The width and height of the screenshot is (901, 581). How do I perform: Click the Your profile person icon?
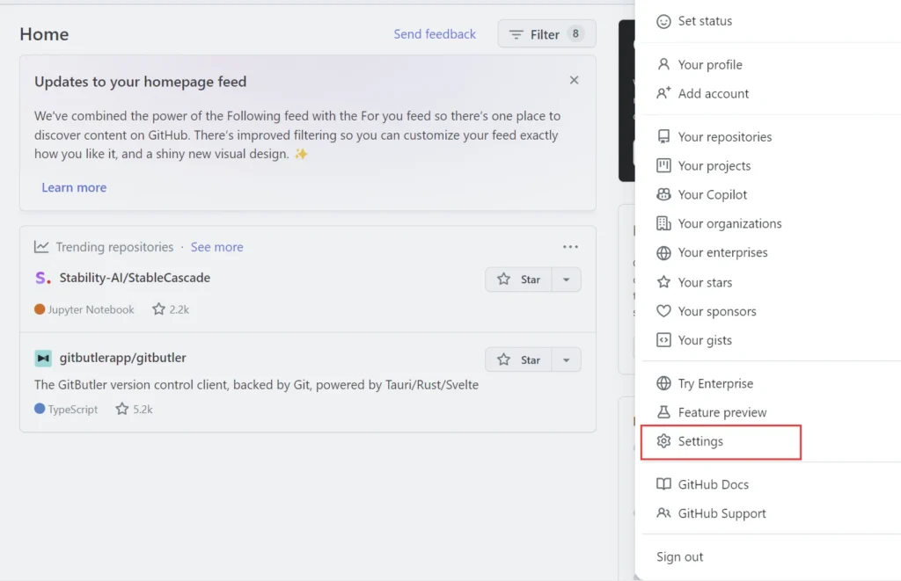[663, 65]
